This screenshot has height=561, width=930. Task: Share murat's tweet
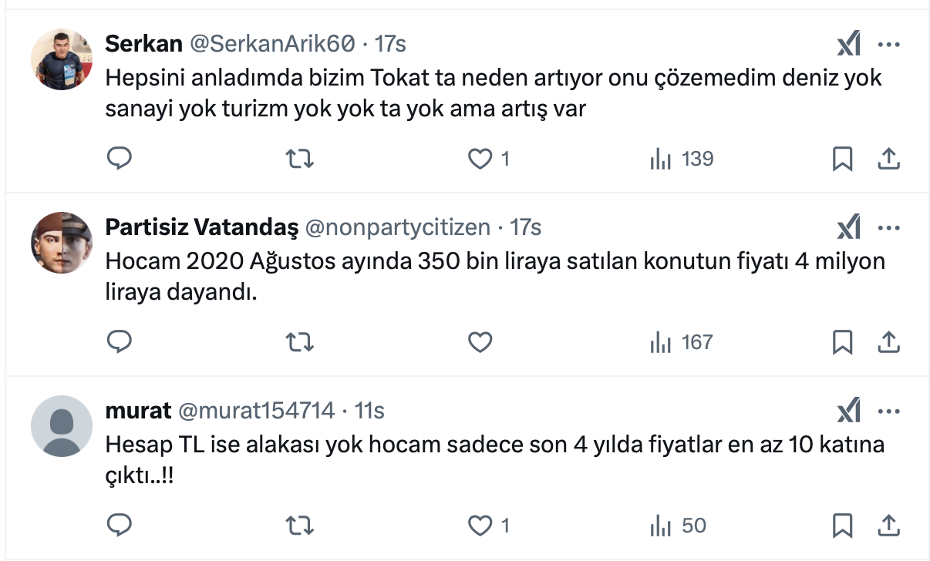tap(888, 525)
